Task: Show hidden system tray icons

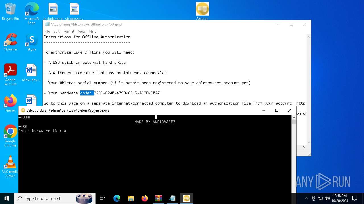Action: click(x=307, y=198)
